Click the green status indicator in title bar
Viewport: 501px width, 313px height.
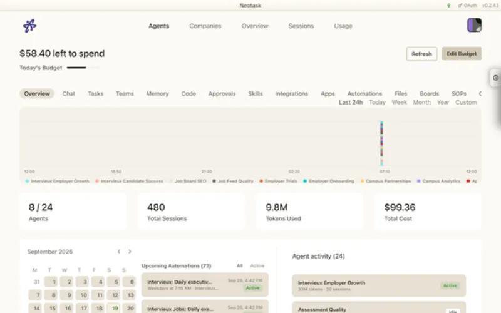pos(448,6)
